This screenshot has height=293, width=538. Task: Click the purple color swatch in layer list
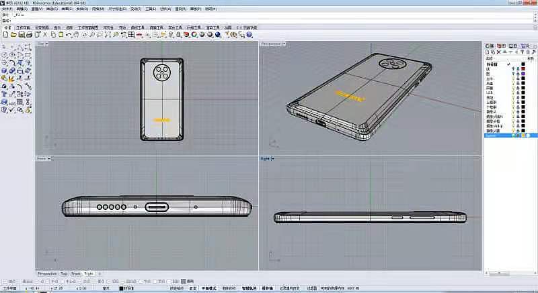(523, 74)
